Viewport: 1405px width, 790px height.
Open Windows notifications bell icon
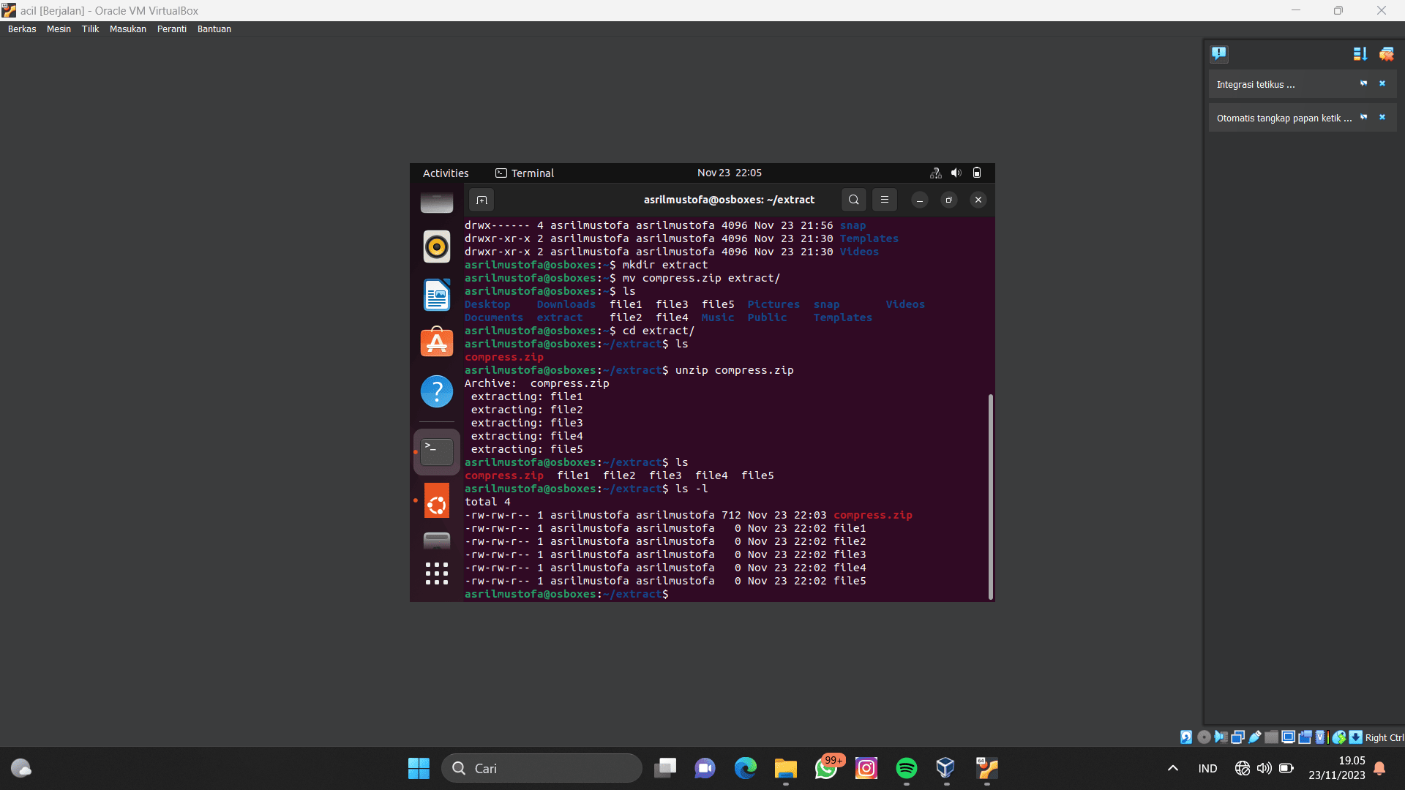pyautogui.click(x=1379, y=768)
